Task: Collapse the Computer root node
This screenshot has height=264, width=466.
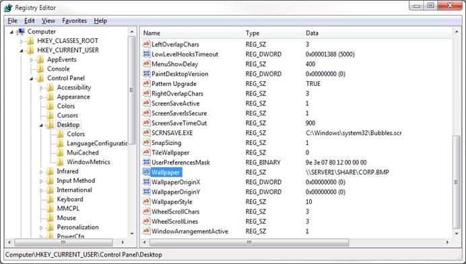Action: pyautogui.click(x=11, y=32)
